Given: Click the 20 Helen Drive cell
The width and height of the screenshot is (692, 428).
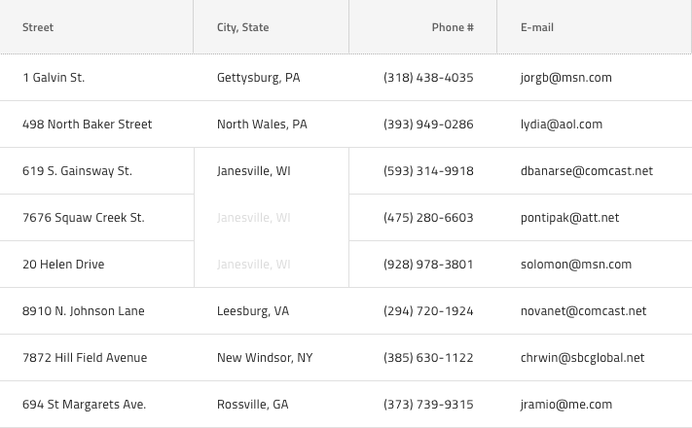Looking at the screenshot, I should [x=63, y=265].
